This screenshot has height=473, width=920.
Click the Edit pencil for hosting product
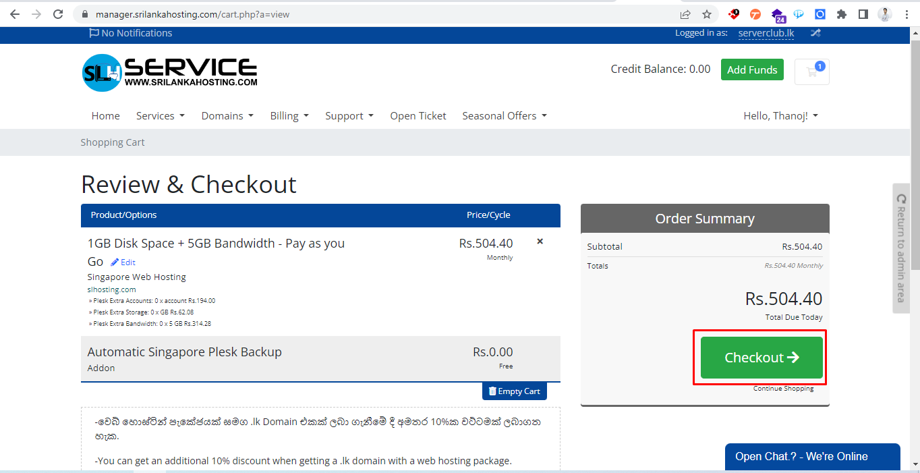click(x=123, y=262)
